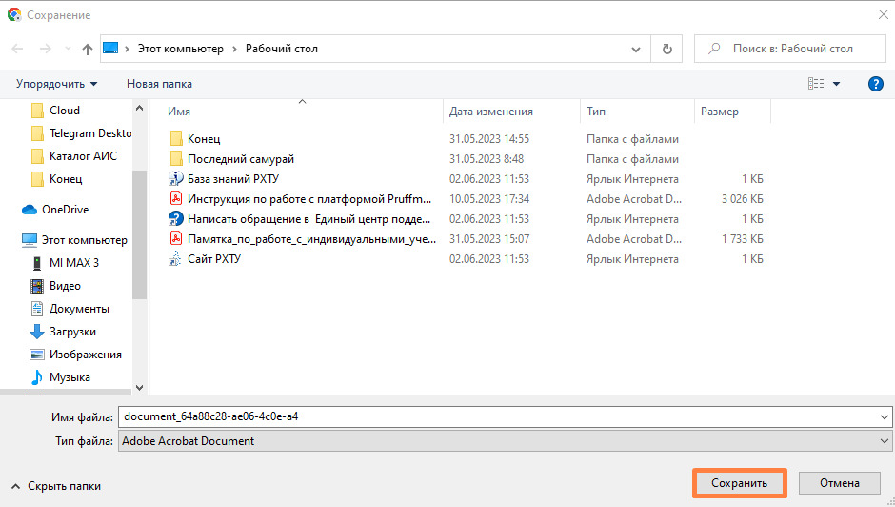895x507 pixels.
Task: Expand the view options dropdown arrow
Action: [x=837, y=84]
